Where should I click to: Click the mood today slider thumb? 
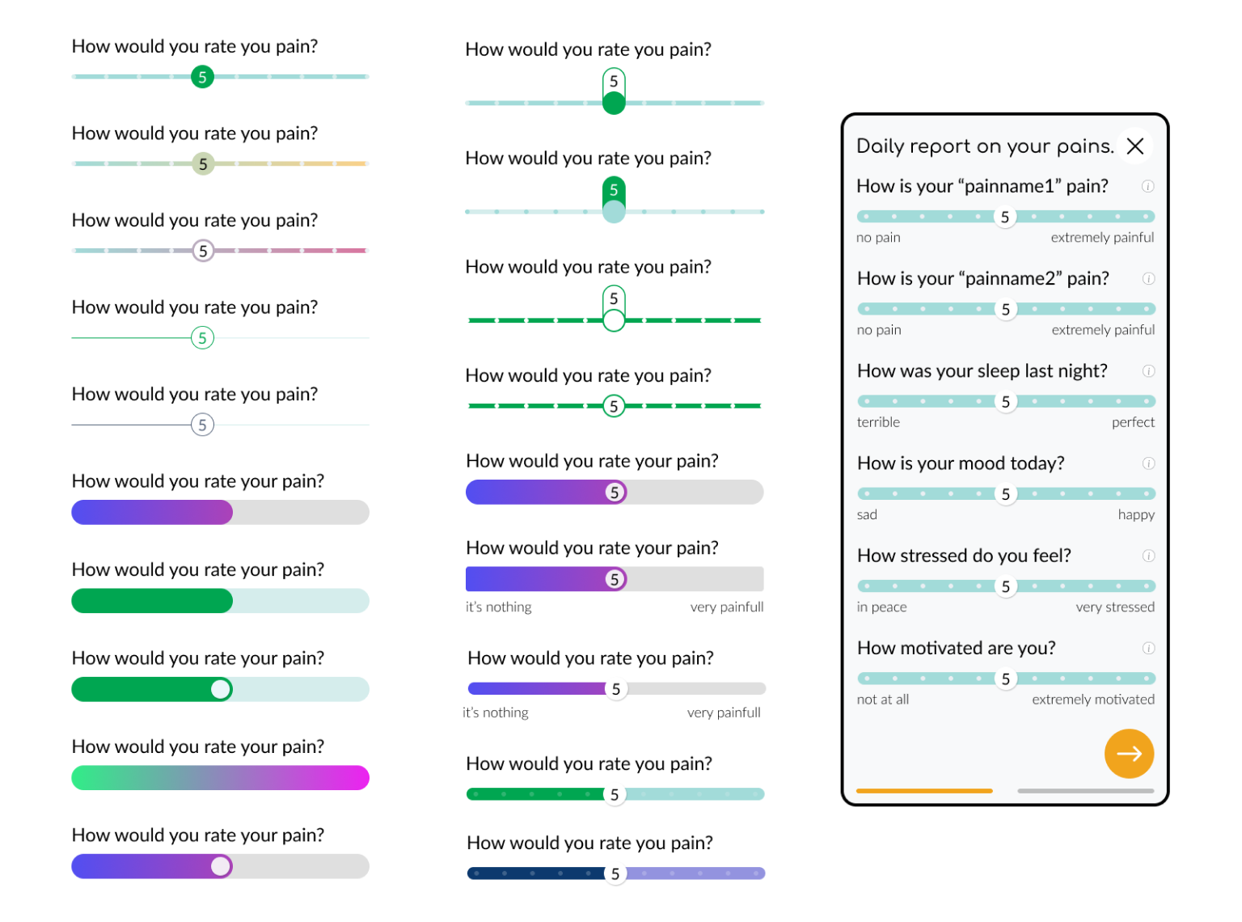pos(1005,494)
